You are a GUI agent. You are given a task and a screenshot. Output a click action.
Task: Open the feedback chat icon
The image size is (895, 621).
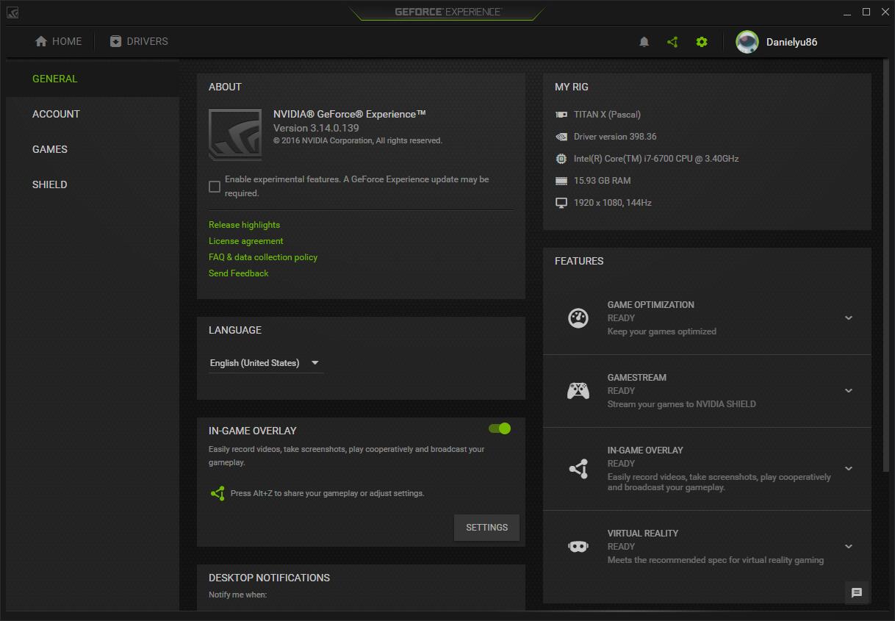[857, 593]
